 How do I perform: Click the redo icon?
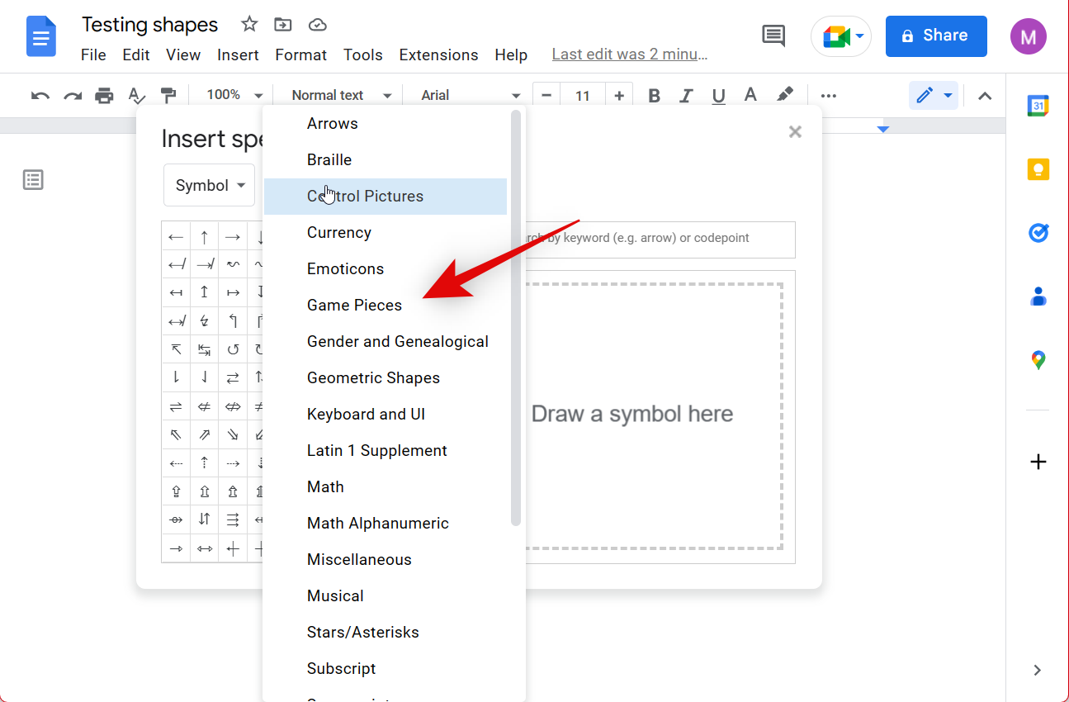point(73,96)
